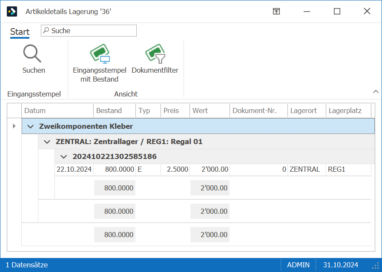Viewport: 382px width, 272px height.
Task: Click the Bestand column header
Action: pyautogui.click(x=115, y=110)
